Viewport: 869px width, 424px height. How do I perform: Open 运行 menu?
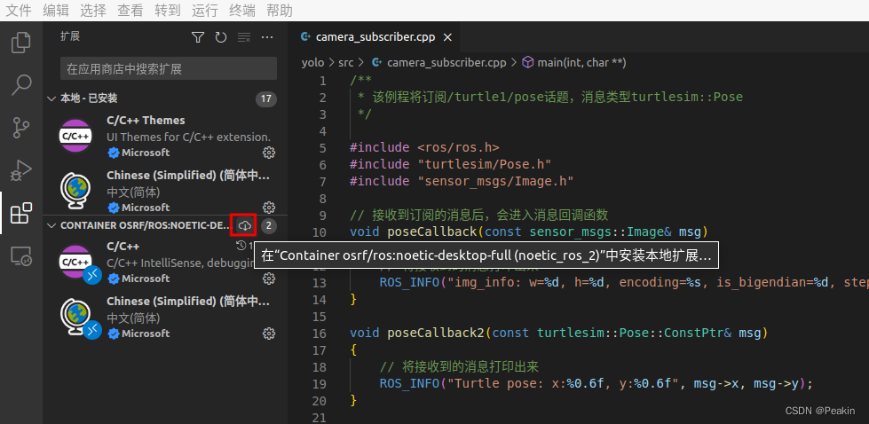click(x=204, y=10)
